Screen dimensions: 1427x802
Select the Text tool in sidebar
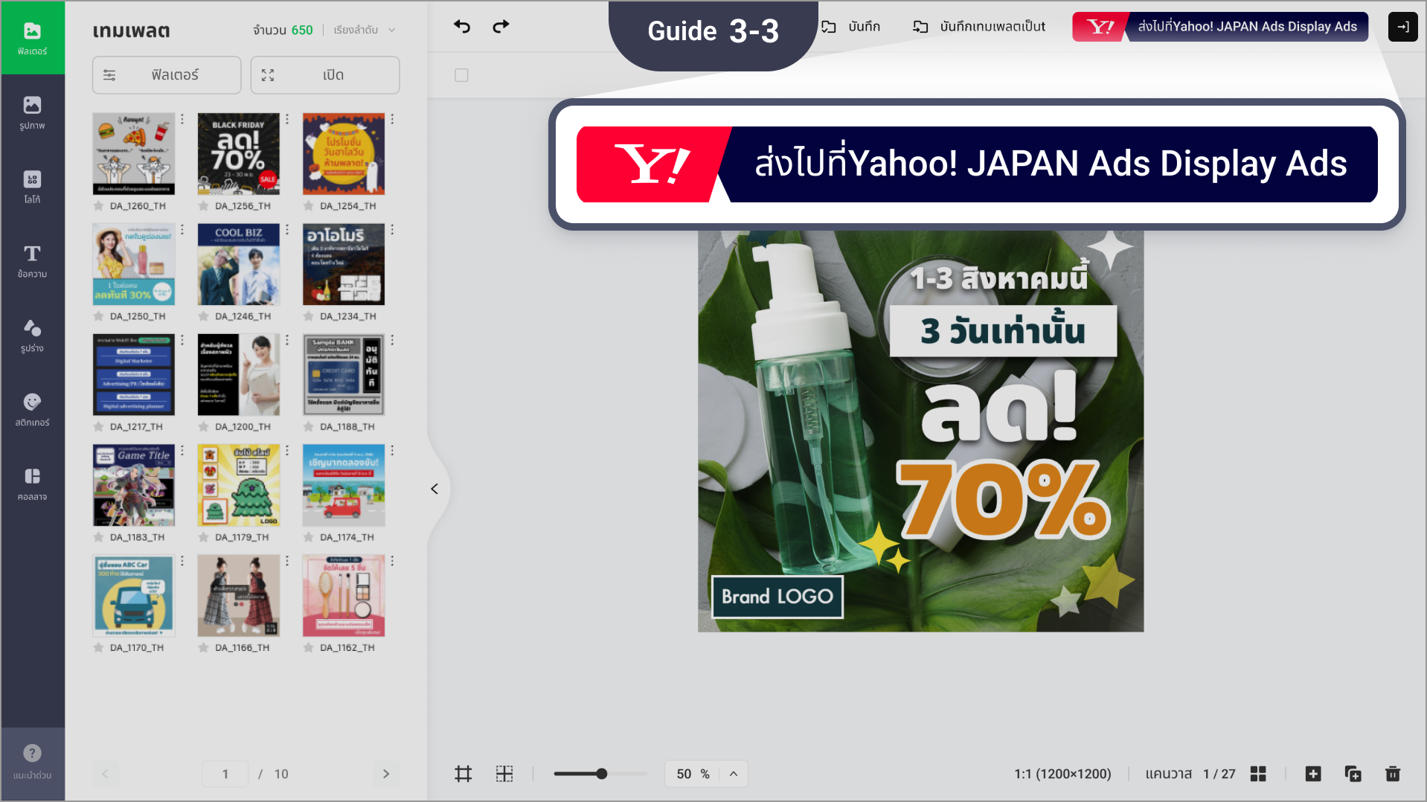point(32,261)
